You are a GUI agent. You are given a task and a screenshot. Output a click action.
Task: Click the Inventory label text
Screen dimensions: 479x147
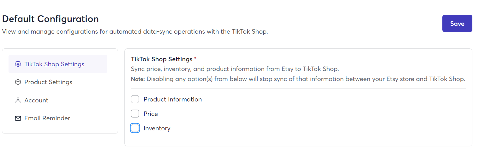click(157, 128)
